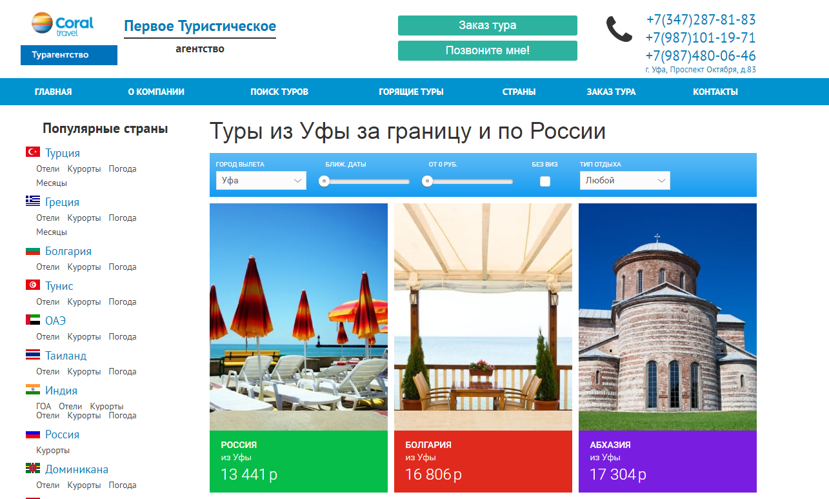Open Отели under Тунис
This screenshot has height=499, width=829.
[48, 301]
